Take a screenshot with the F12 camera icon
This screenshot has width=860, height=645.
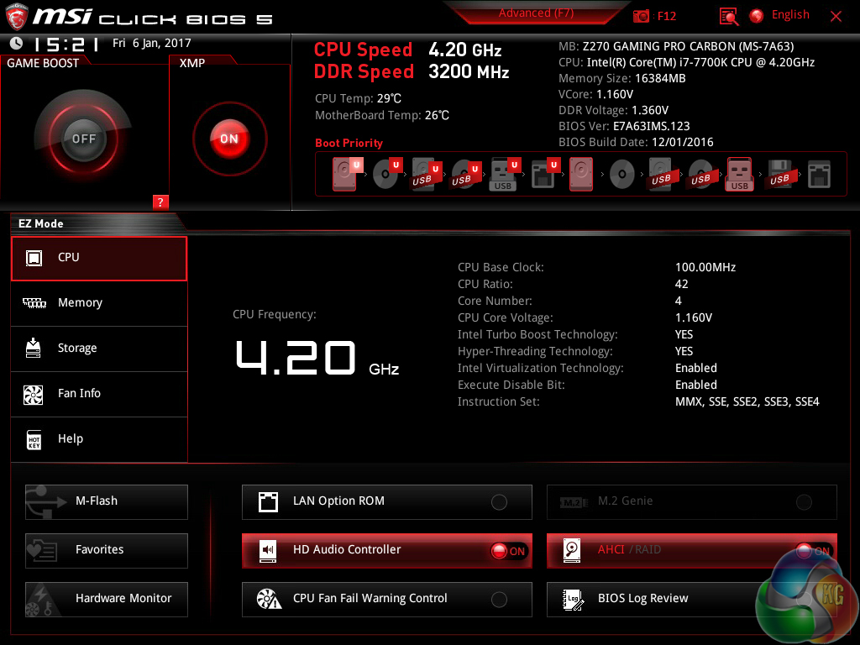(641, 16)
